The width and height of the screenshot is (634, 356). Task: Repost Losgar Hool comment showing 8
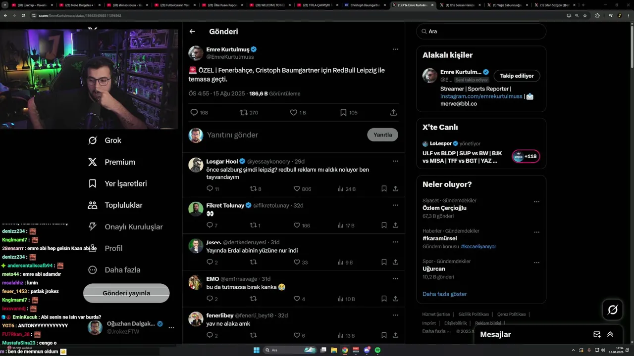[256, 189]
